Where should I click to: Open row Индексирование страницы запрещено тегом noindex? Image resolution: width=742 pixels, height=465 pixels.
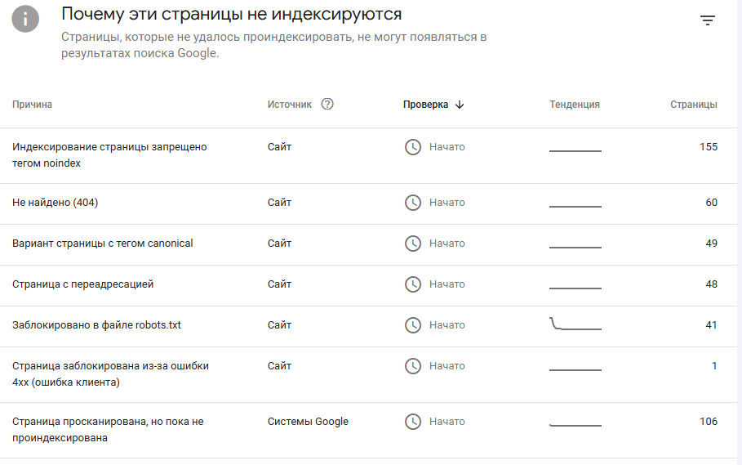click(369, 156)
